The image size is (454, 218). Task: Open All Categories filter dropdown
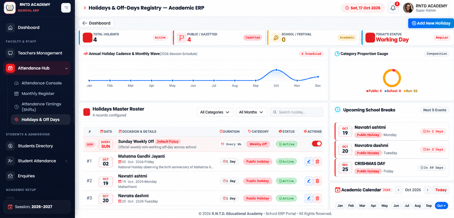[x=215, y=112]
